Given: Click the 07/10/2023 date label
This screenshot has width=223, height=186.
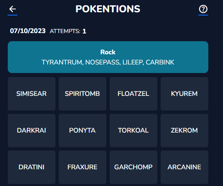Looking at the screenshot, I should (28, 31).
